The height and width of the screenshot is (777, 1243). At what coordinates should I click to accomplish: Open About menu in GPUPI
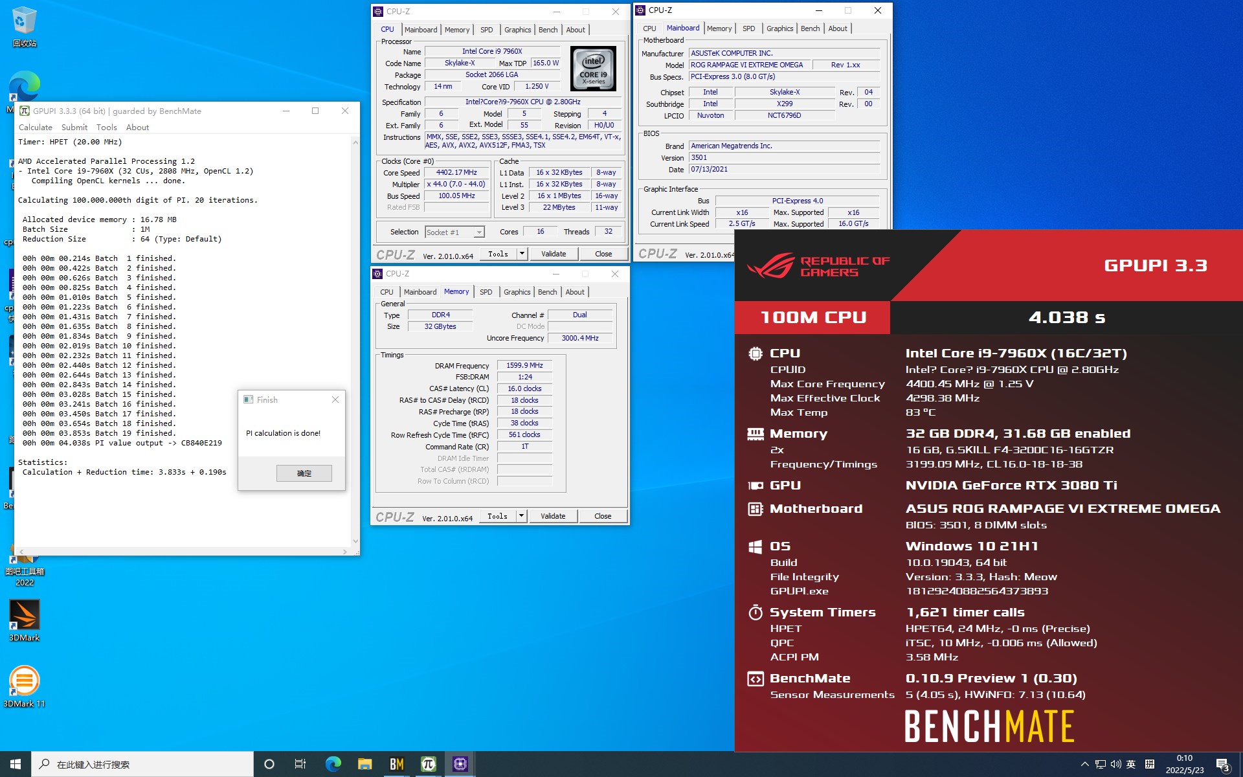(x=137, y=128)
